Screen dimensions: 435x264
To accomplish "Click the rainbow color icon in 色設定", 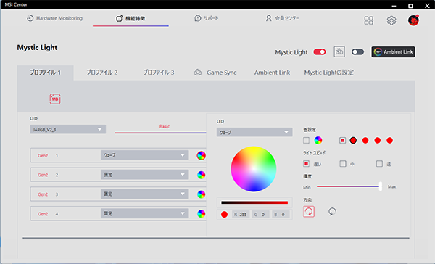I will (x=318, y=141).
